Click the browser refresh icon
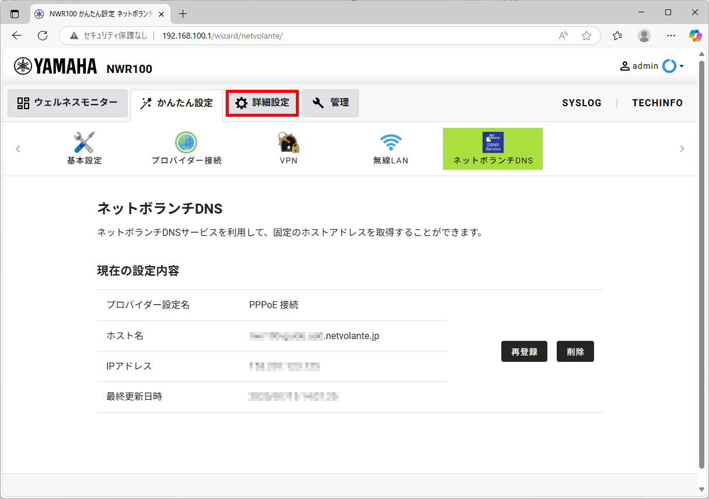 tap(43, 36)
